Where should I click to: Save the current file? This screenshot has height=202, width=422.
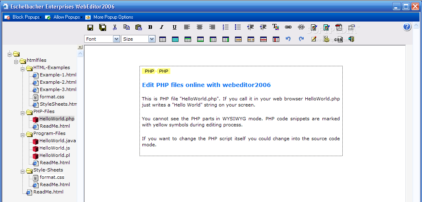coord(90,27)
